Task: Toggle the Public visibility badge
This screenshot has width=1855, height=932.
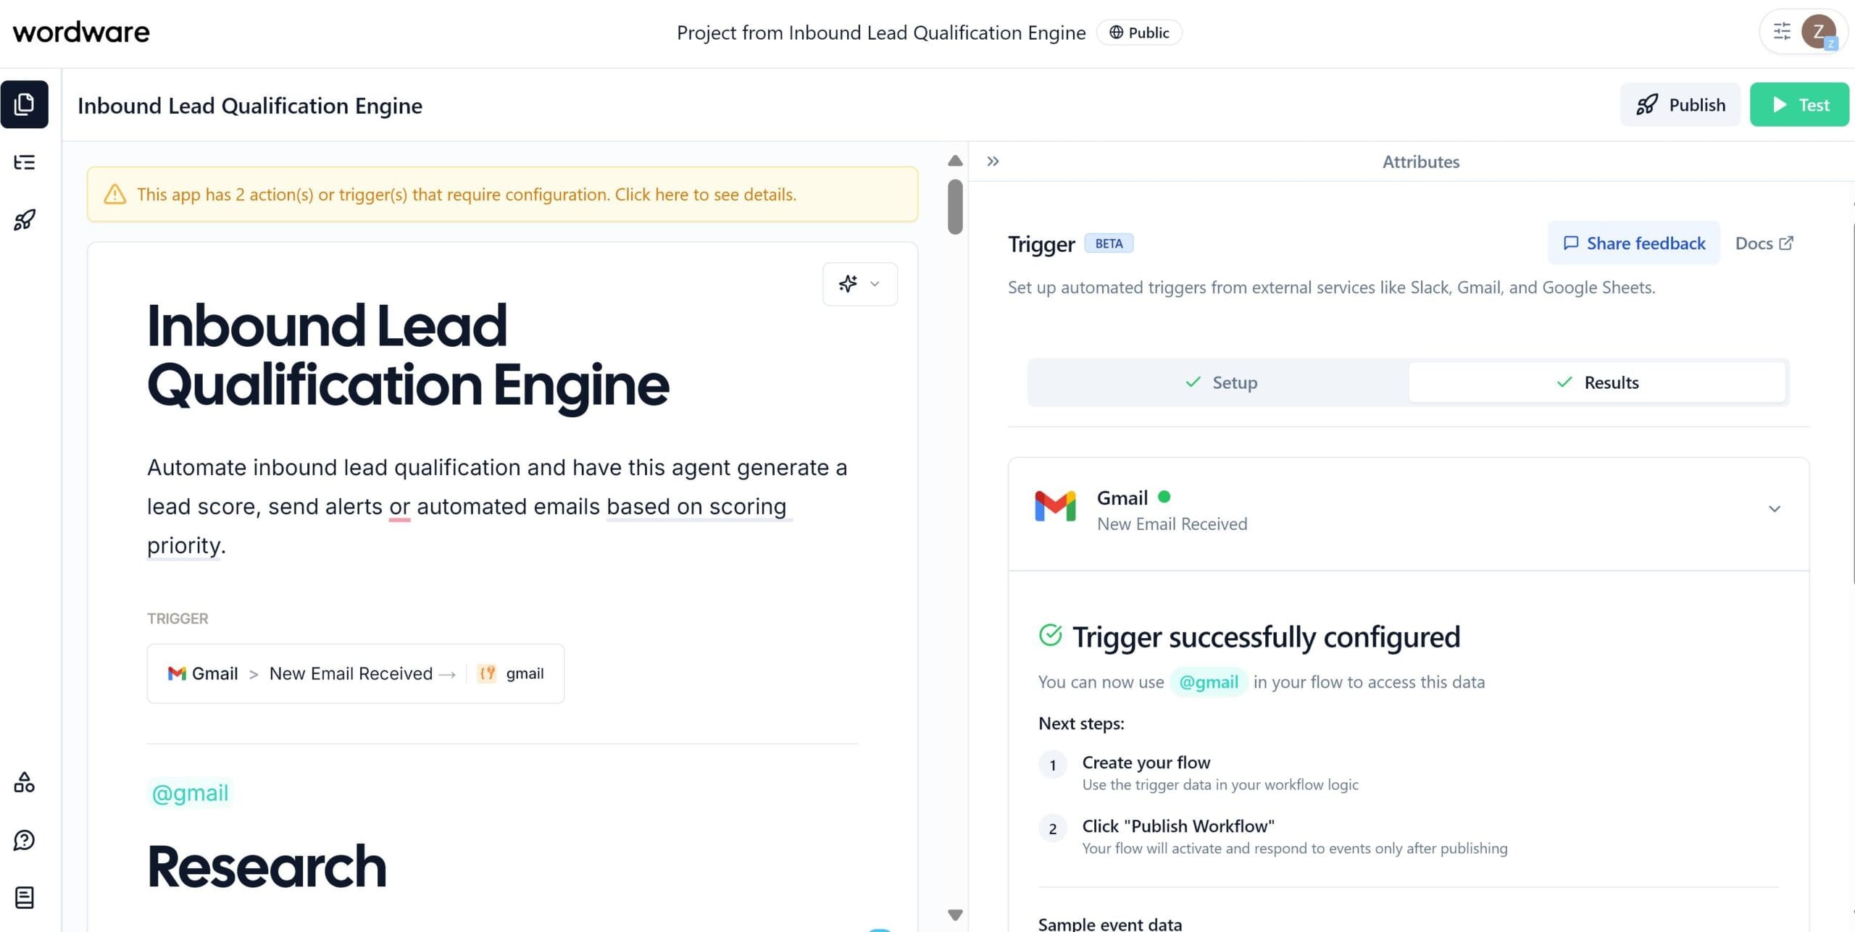Action: pos(1139,33)
